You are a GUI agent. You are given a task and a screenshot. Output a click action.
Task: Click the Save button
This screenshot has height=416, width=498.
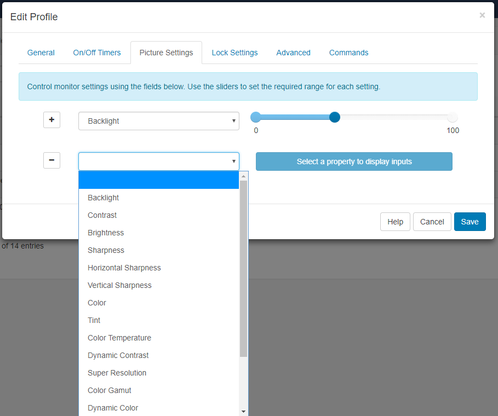pyautogui.click(x=470, y=222)
